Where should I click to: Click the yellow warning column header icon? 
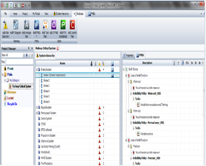click(x=99, y=64)
